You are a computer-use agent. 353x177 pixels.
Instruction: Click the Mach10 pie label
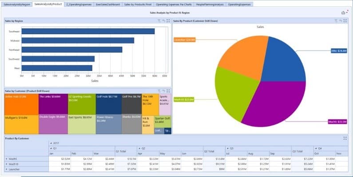184,99
